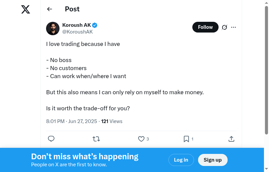Share the post via upload icon
This screenshot has height=172, width=269.
click(x=231, y=139)
